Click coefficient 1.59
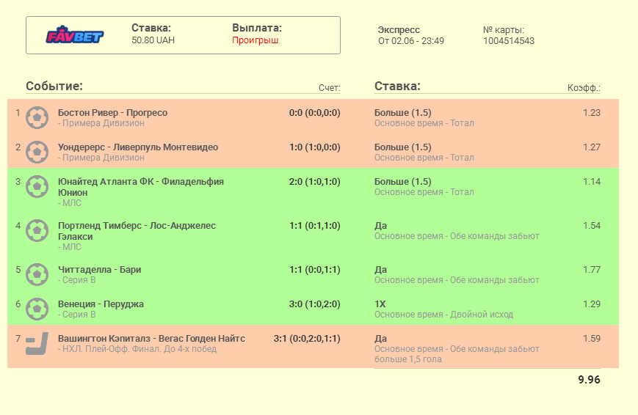 click(592, 339)
